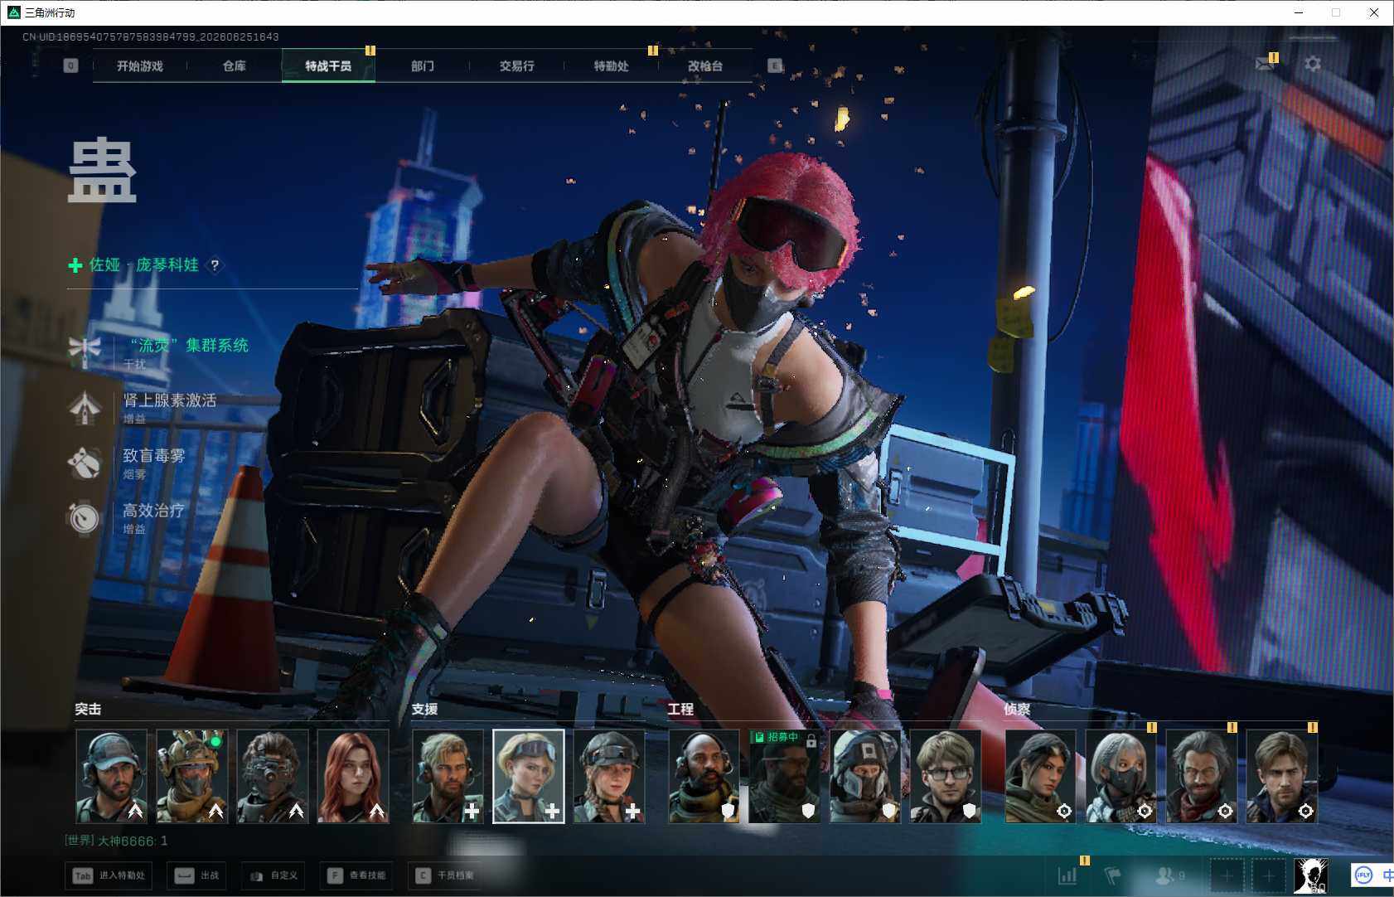Image resolution: width=1394 pixels, height=897 pixels.
Task: Click the world chat message 大神6666
Action: [x=116, y=841]
